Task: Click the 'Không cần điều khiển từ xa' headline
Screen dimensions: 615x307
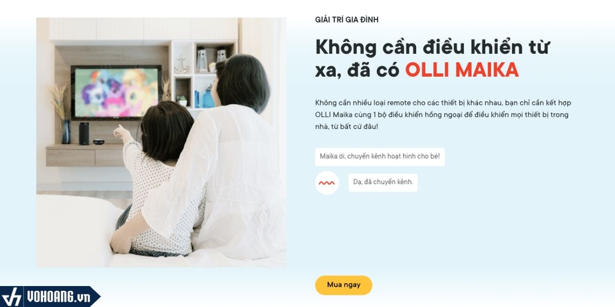Action: [432, 59]
